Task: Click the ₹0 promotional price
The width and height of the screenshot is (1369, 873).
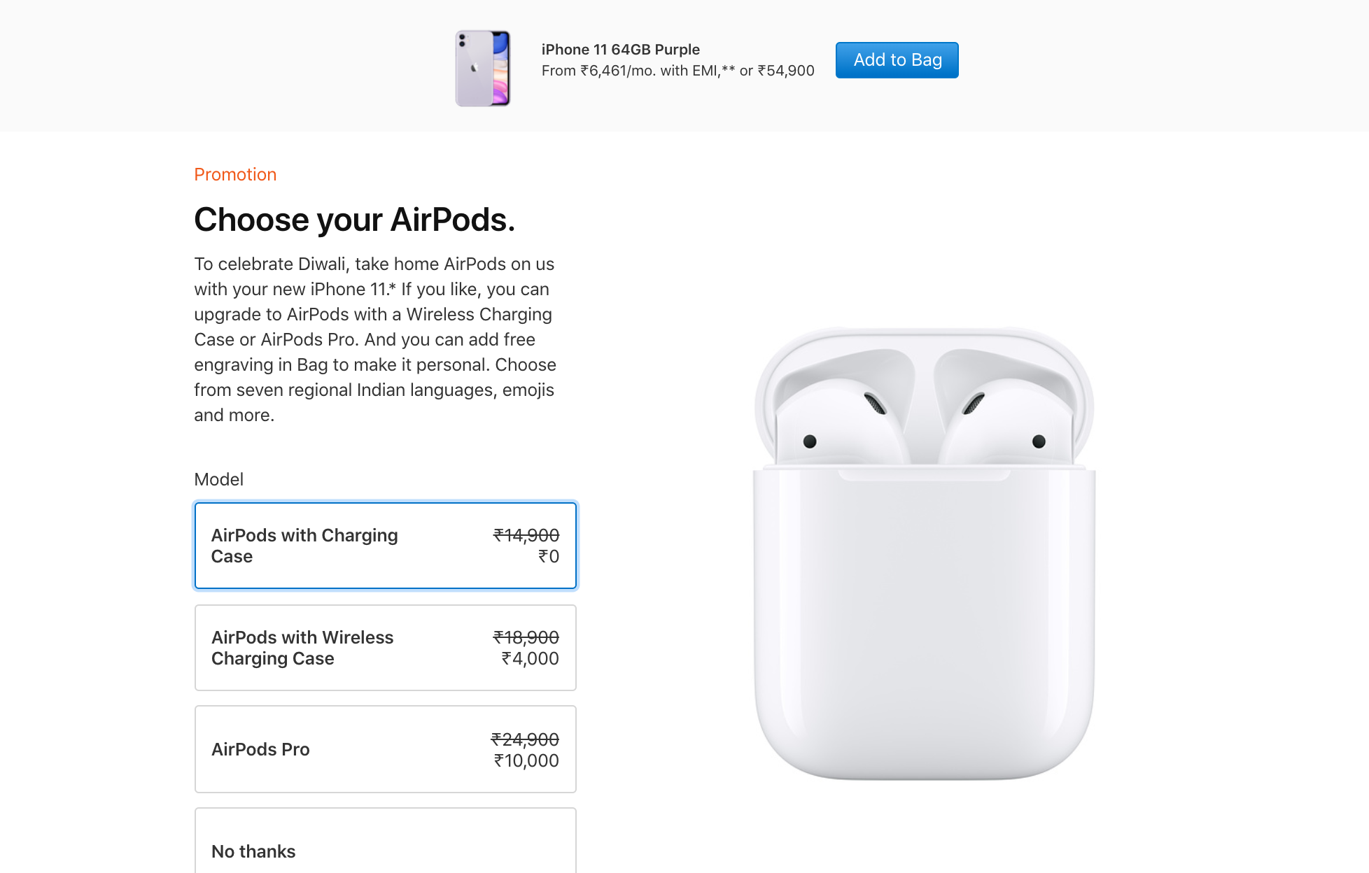Action: [549, 557]
